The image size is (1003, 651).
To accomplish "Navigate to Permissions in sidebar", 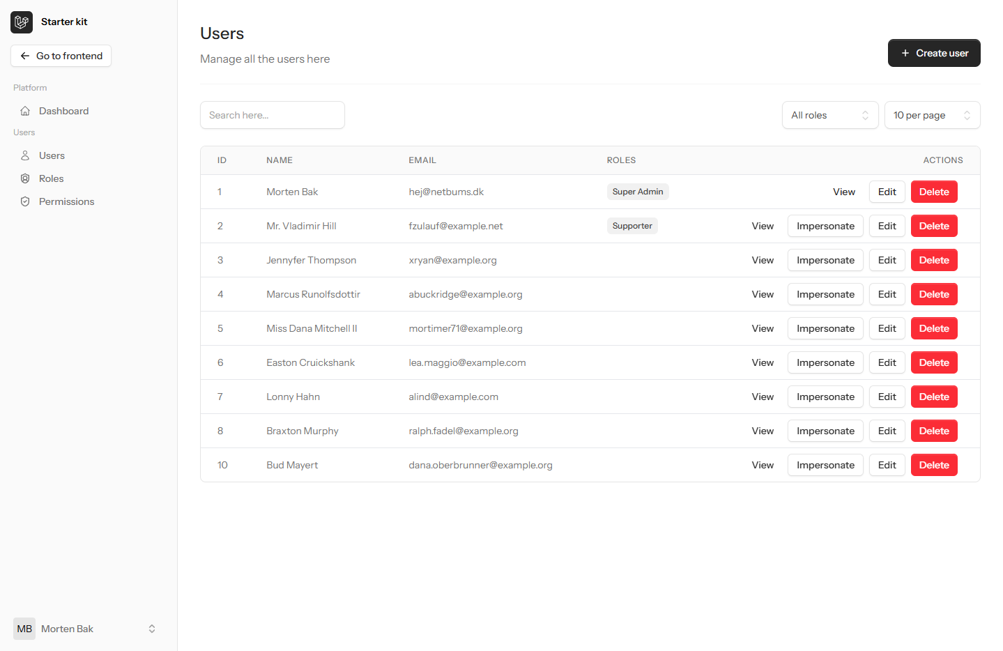I will point(66,201).
